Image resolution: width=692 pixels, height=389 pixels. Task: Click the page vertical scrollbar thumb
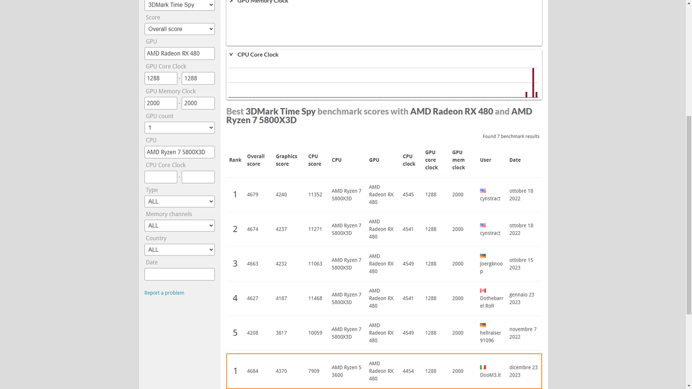point(688,215)
